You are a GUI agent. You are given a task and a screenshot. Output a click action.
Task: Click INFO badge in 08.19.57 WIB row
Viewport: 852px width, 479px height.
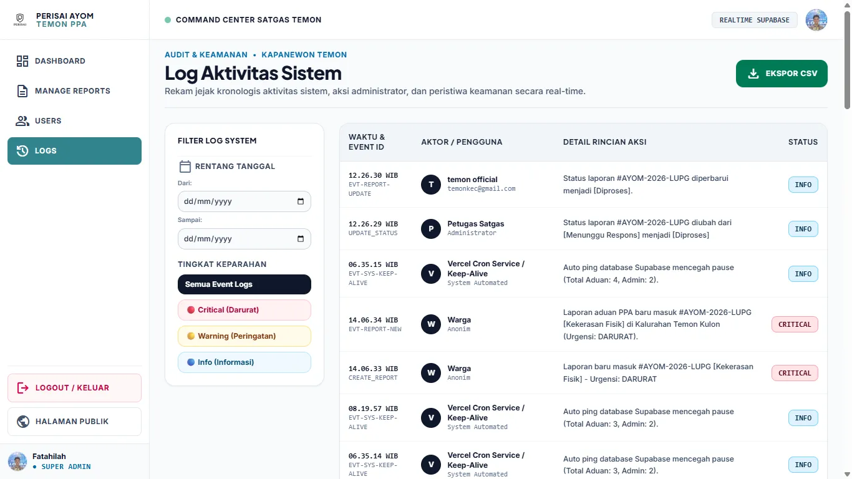(803, 418)
